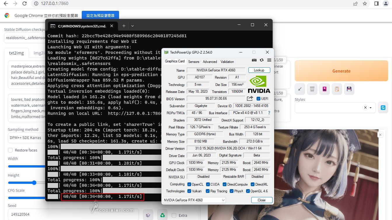The image size is (392, 220).
Task: Apply styles using the clipboard icon
Action: 337,89
